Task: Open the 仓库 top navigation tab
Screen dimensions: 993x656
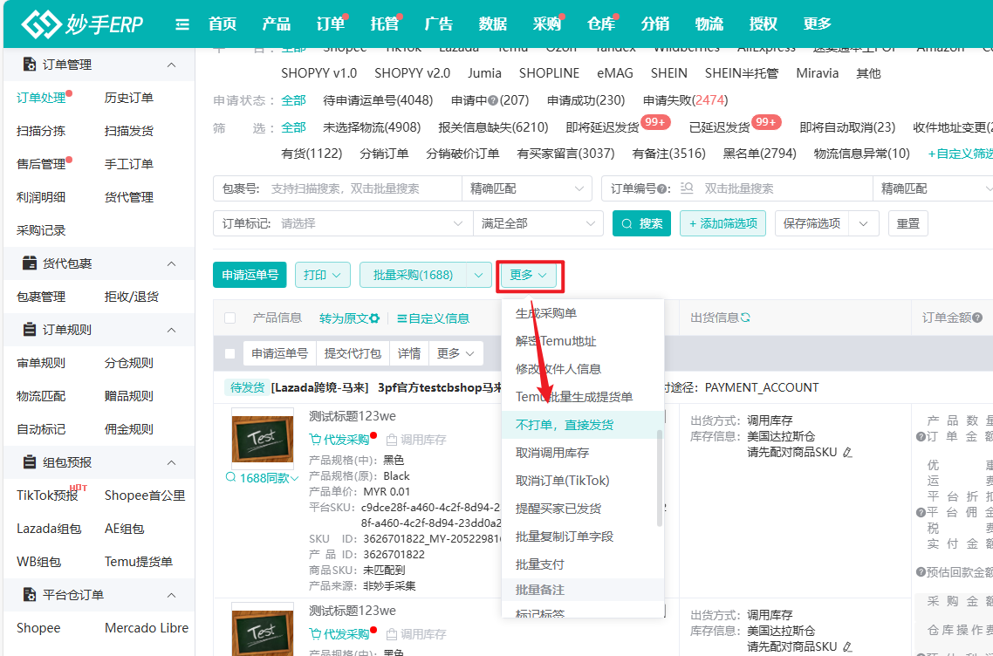Action: click(601, 24)
